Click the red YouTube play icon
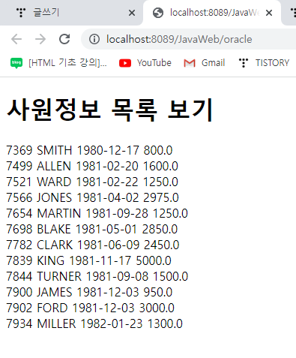Viewport: 296px width, 358px height. [x=125, y=63]
